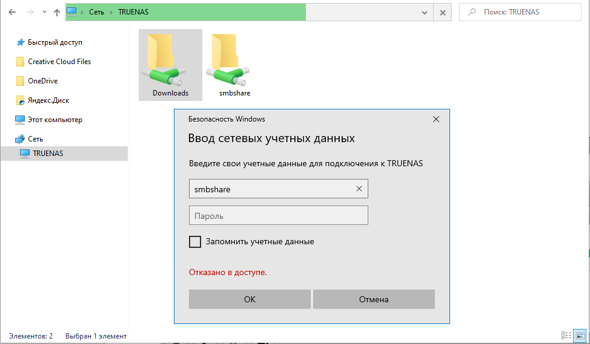The image size is (590, 344).
Task: Open recent locations dropdown arrow
Action: pos(44,12)
